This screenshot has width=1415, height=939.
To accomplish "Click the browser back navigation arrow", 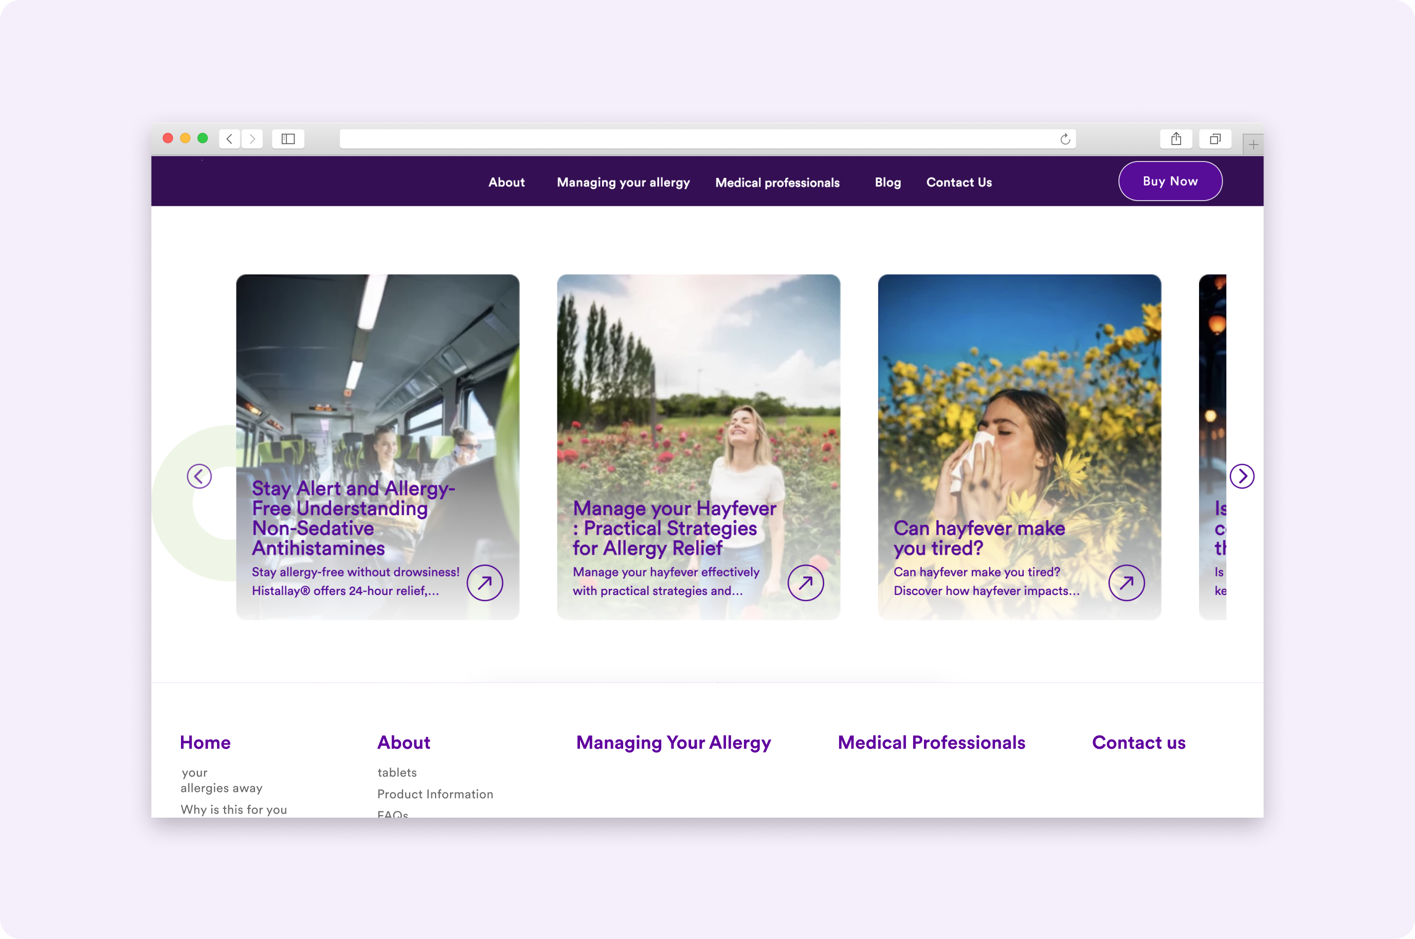I will 229,139.
